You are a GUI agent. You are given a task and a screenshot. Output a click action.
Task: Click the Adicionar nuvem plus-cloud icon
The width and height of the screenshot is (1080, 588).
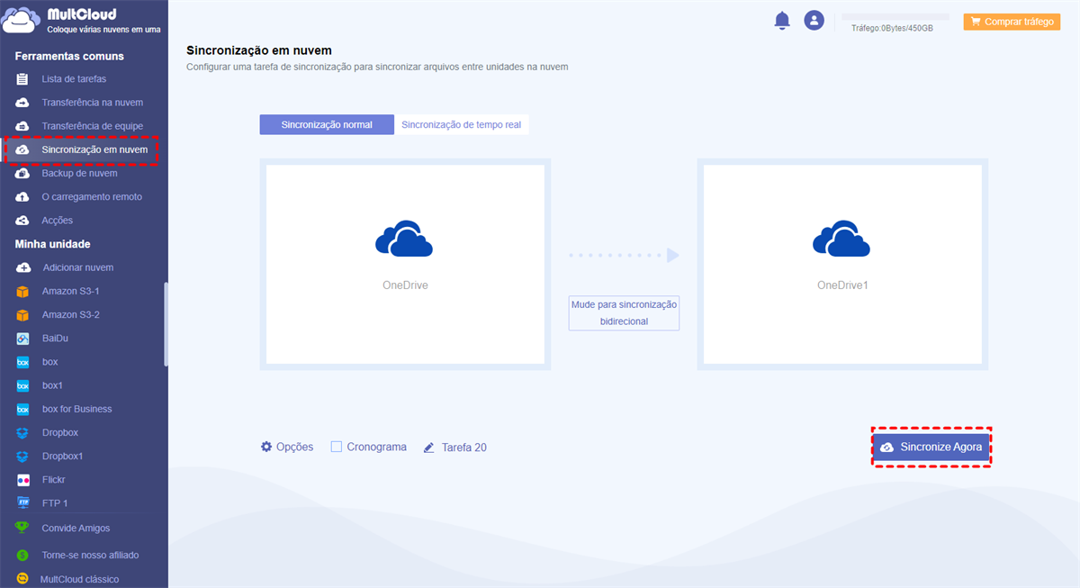22,267
